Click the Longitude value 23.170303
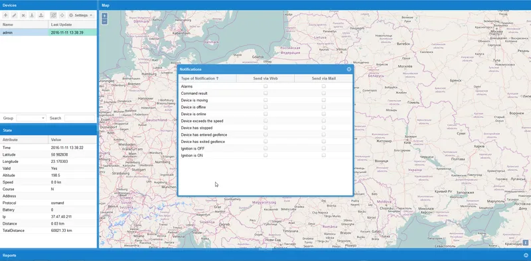This screenshot has height=261, width=531. click(59, 162)
